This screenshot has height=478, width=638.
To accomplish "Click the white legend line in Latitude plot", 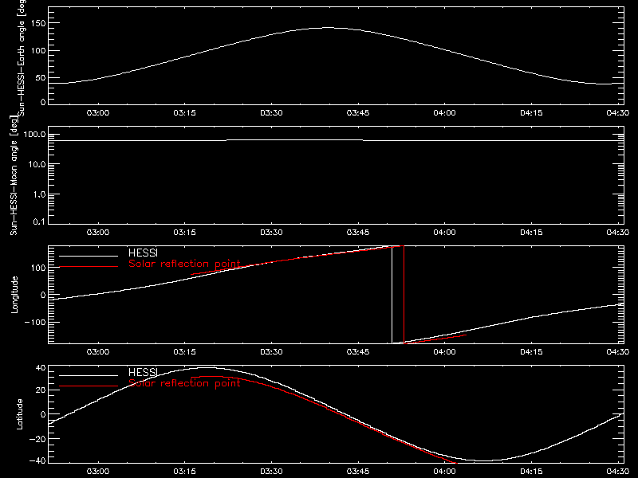I will pyautogui.click(x=89, y=375).
